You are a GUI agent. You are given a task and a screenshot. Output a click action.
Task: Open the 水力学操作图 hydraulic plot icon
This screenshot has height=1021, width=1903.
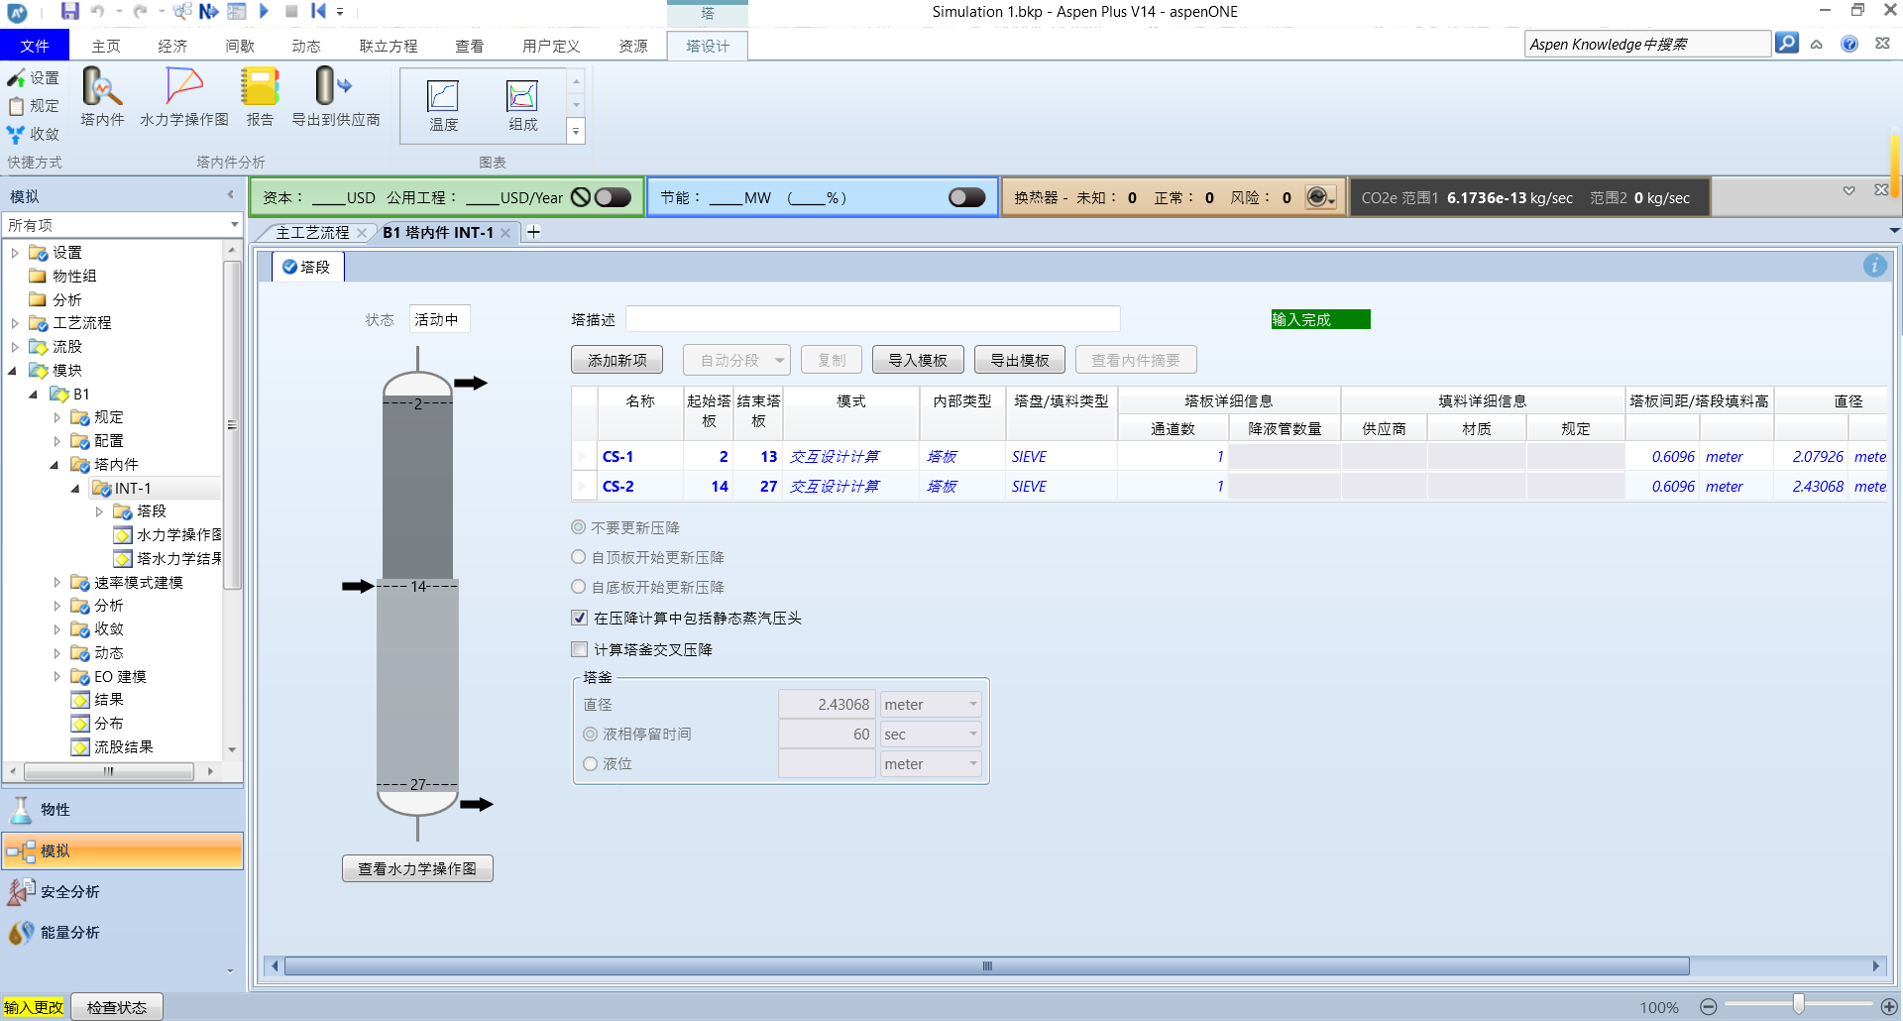[183, 96]
